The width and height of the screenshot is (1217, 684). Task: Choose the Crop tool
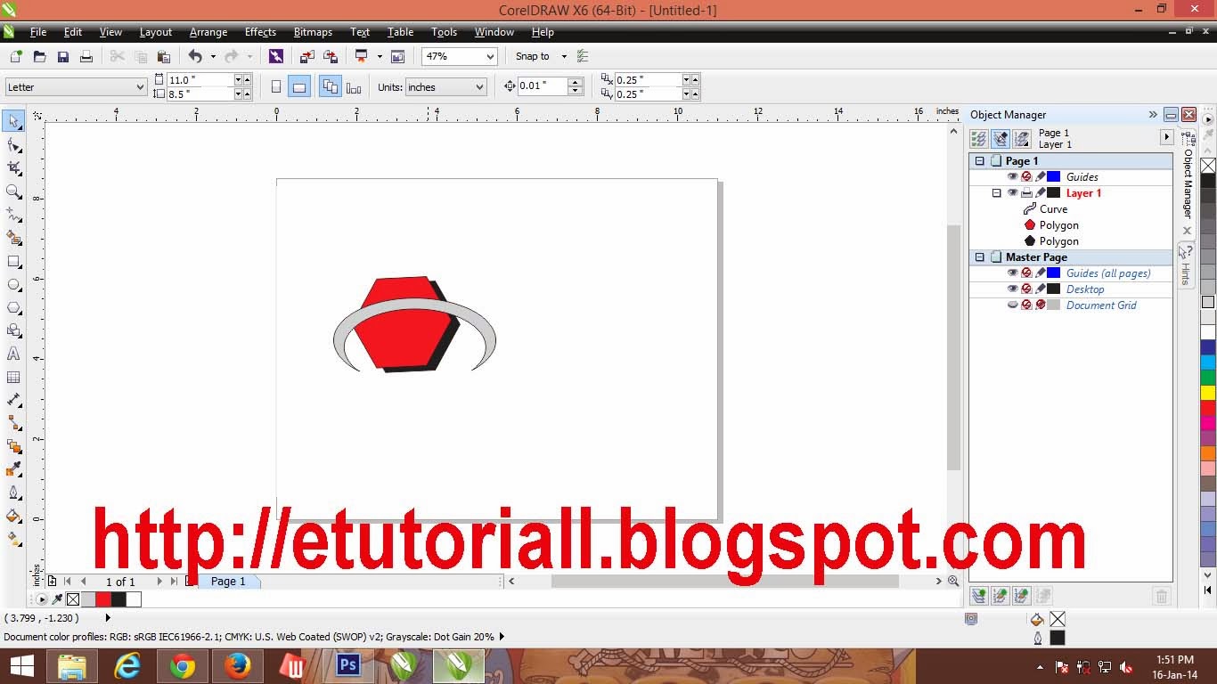click(x=13, y=167)
